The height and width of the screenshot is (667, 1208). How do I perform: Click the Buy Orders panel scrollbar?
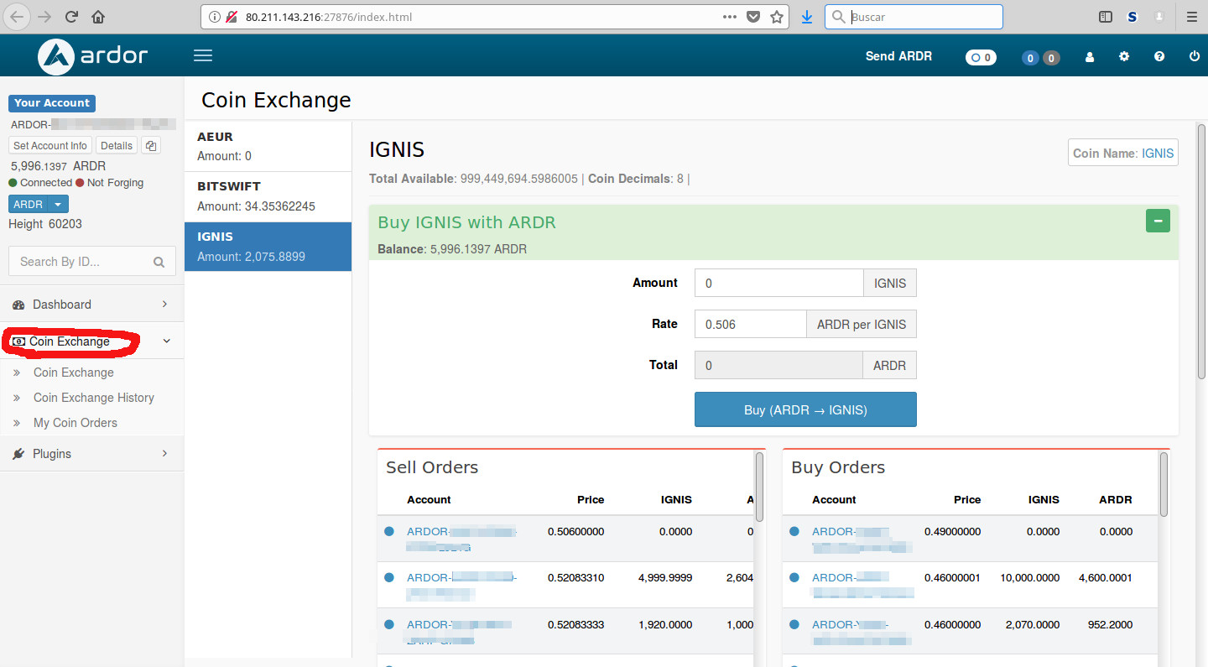pyautogui.click(x=1164, y=485)
